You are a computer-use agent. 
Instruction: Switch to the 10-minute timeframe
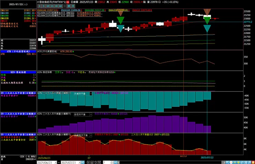(48, 6)
